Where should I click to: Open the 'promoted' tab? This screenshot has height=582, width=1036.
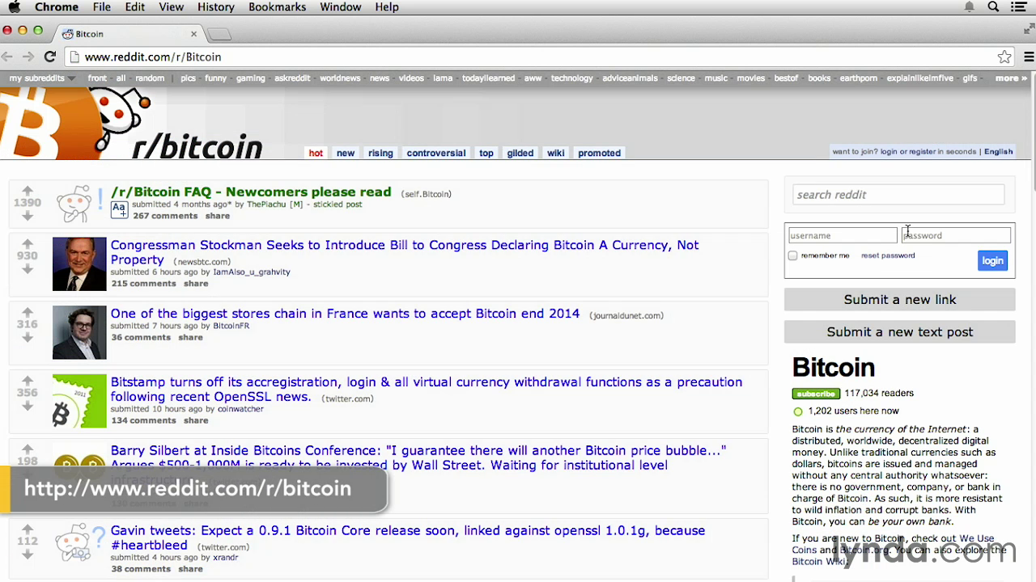point(600,153)
